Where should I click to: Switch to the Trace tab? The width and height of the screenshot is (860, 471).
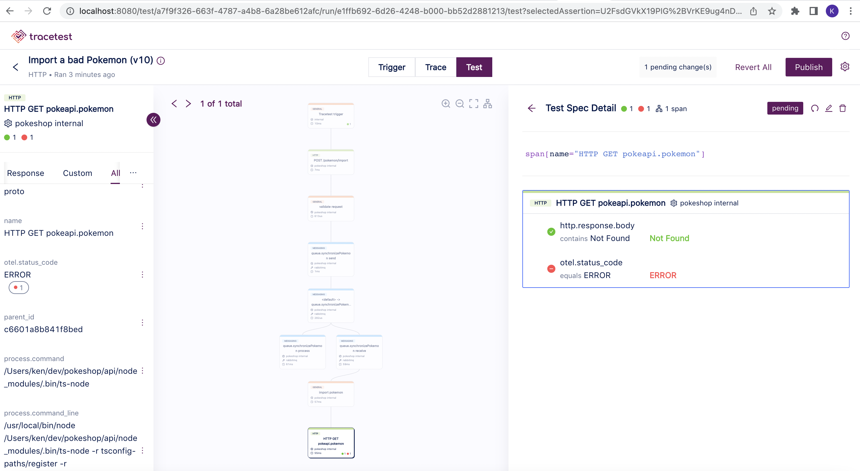[435, 67]
